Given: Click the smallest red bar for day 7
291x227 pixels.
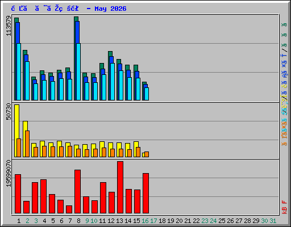Looking at the screenshot, I should pyautogui.click(x=69, y=209).
